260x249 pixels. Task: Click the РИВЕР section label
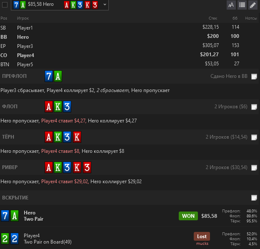click(x=10, y=167)
